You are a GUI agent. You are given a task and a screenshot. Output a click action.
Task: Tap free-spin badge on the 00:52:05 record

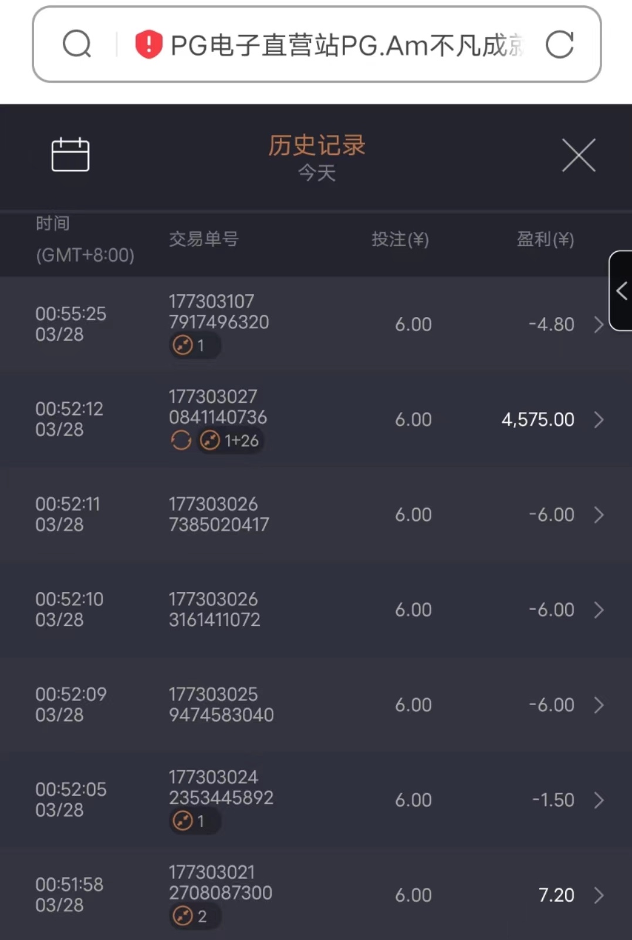[x=194, y=821]
